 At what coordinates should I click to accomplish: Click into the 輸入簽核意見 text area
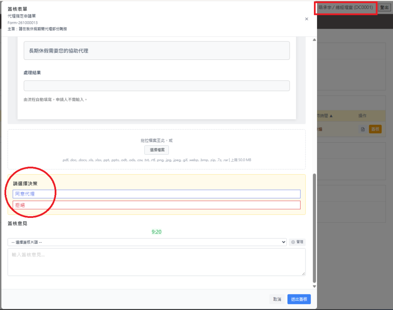pyautogui.click(x=157, y=262)
